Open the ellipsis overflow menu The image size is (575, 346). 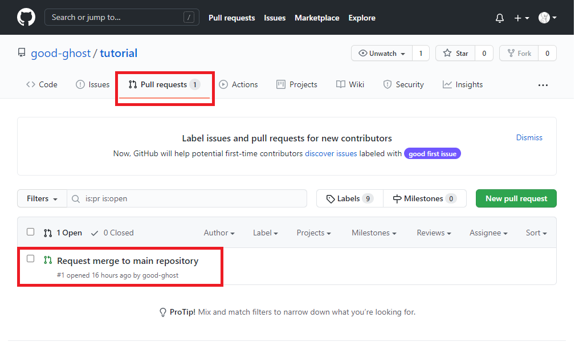(543, 85)
